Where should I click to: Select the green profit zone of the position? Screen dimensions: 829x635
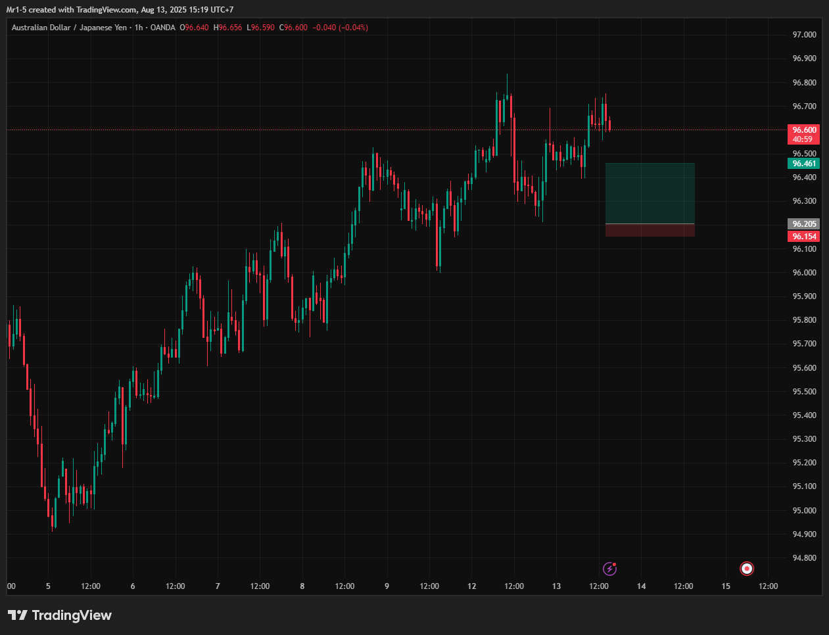click(x=650, y=193)
